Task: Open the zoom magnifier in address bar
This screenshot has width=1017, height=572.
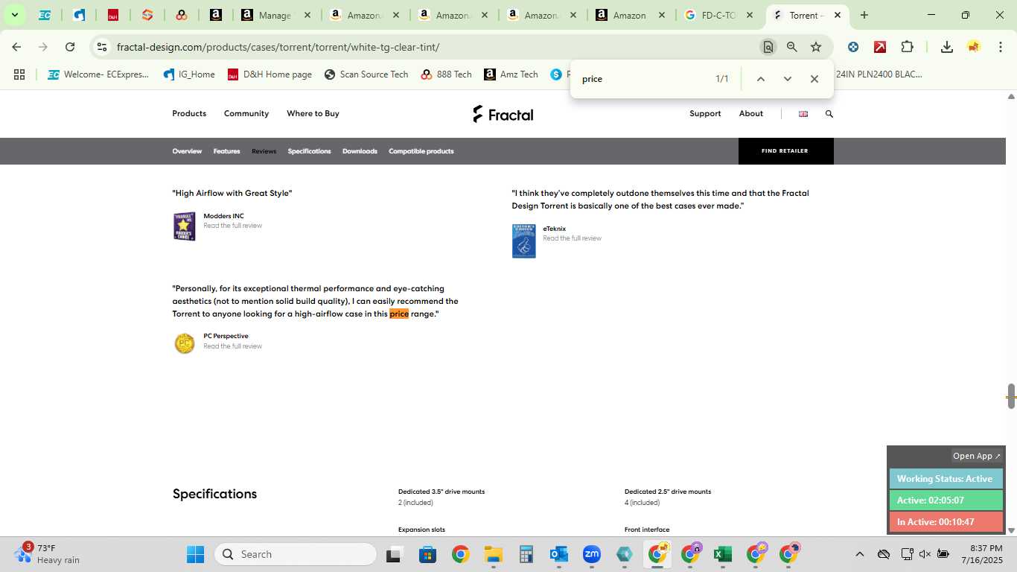Action: [x=792, y=47]
